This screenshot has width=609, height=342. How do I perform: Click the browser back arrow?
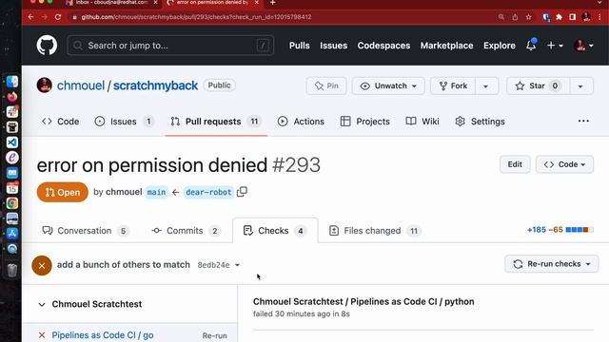click(30, 17)
